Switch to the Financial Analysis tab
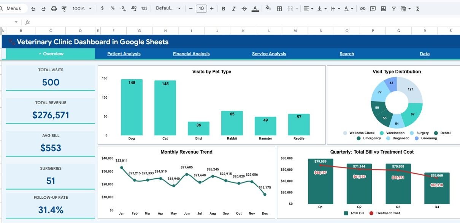 (191, 54)
